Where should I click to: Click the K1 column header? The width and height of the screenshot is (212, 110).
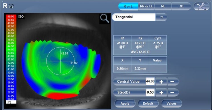122,38
